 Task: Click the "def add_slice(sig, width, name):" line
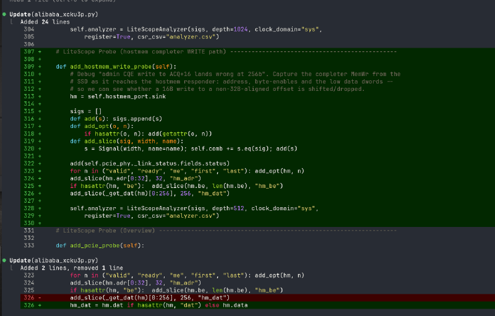127,141
